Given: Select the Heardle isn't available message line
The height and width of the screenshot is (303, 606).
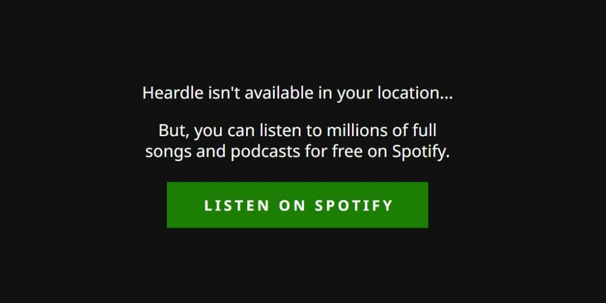Looking at the screenshot, I should pos(297,94).
